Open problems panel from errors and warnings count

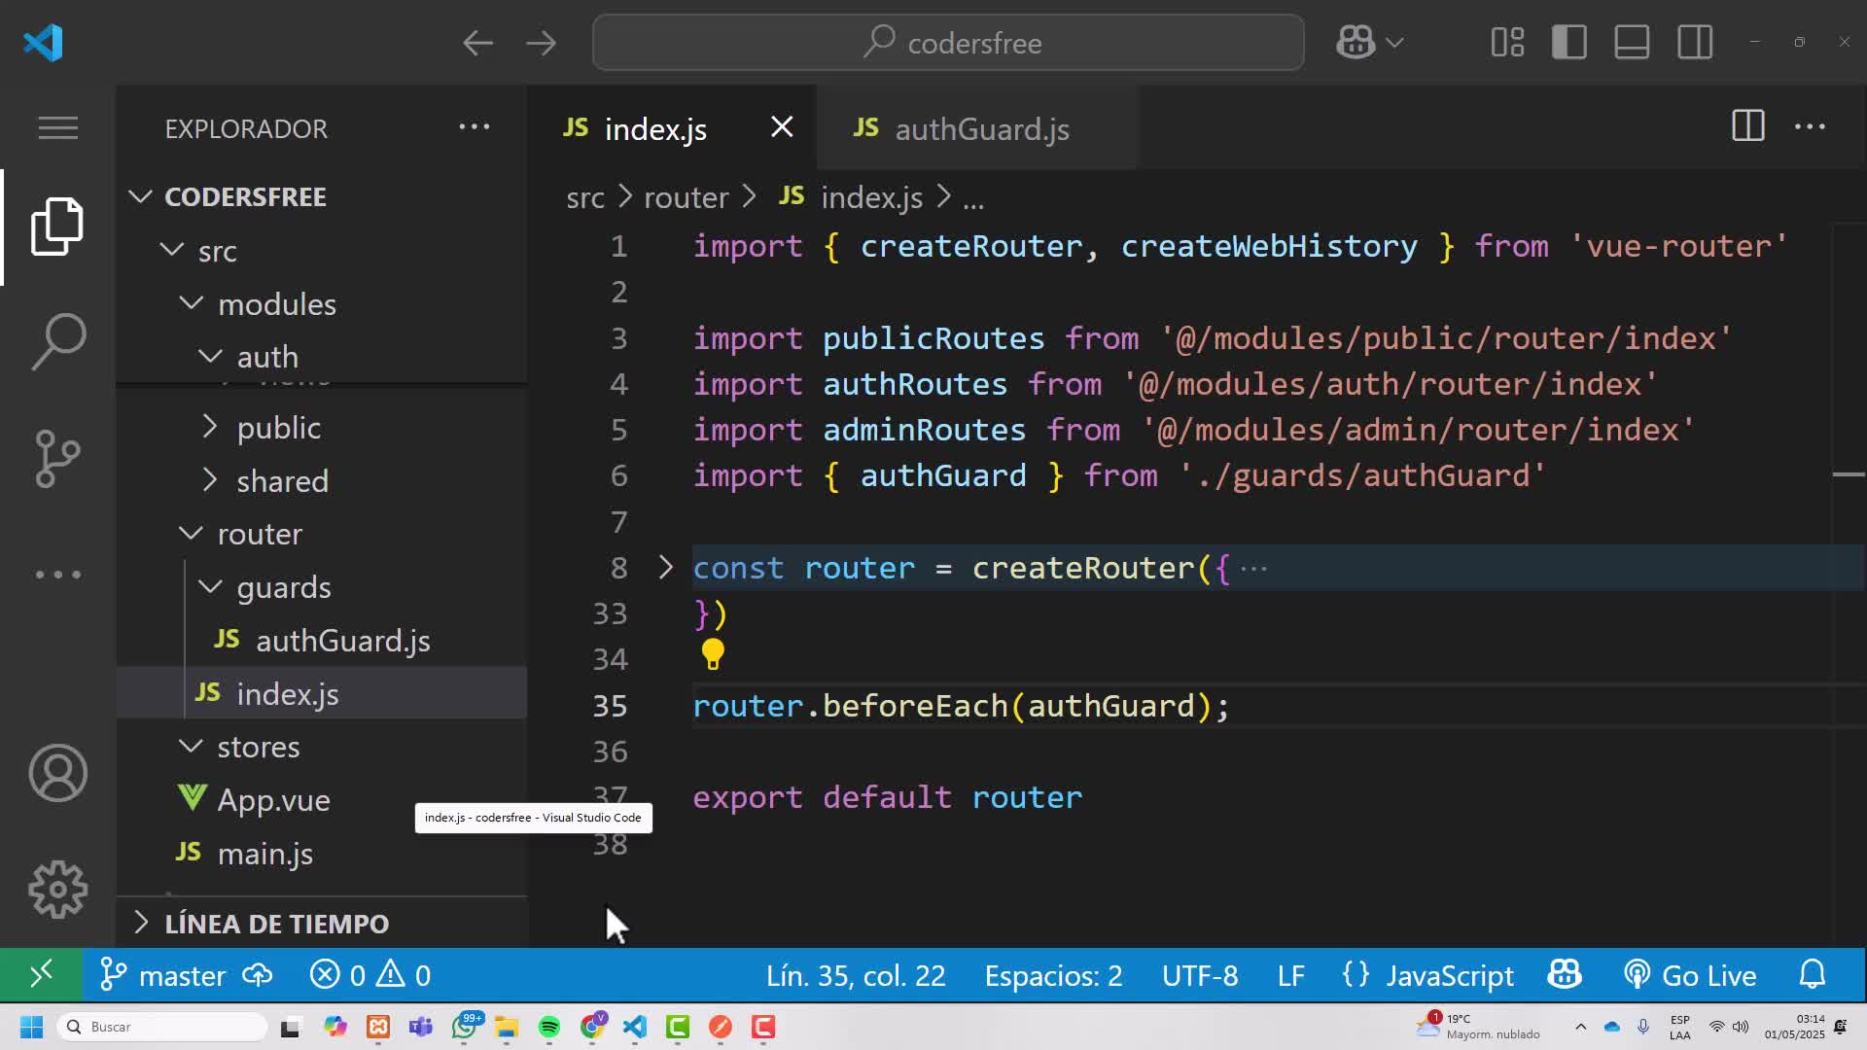370,975
